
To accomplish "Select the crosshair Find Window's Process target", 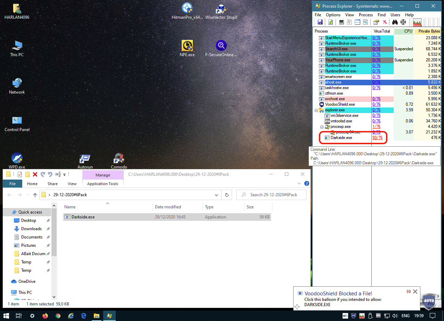I will point(403,22).
